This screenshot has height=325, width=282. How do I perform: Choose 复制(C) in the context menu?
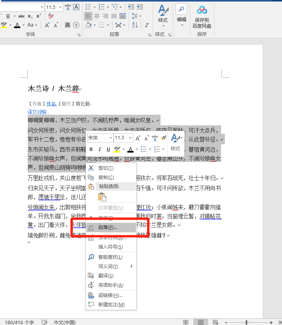pyautogui.click(x=106, y=178)
